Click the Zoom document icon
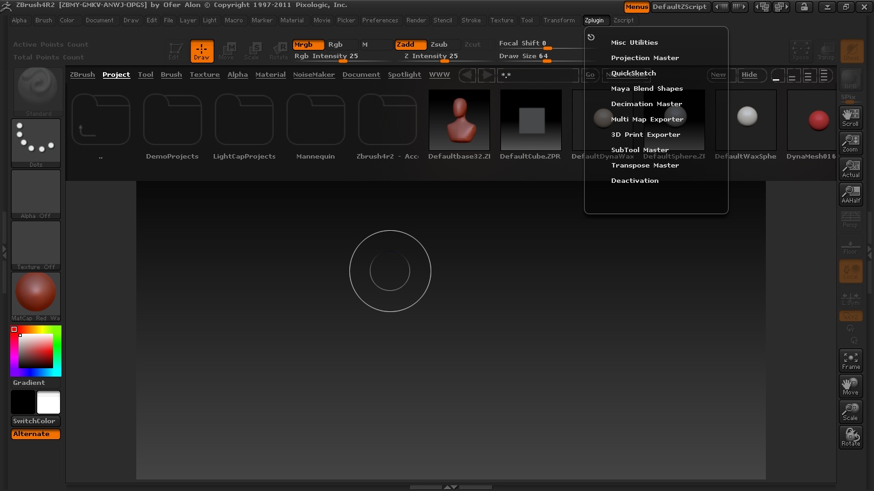874x491 pixels. [x=850, y=143]
